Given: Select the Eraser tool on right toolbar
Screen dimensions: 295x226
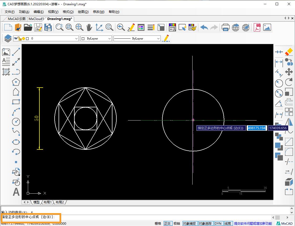Looking at the screenshot, I should [x=289, y=52].
